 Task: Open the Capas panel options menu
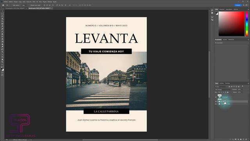point(248,83)
